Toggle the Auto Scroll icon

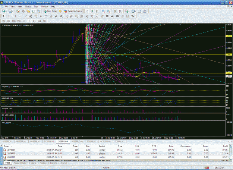[x=115, y=11]
